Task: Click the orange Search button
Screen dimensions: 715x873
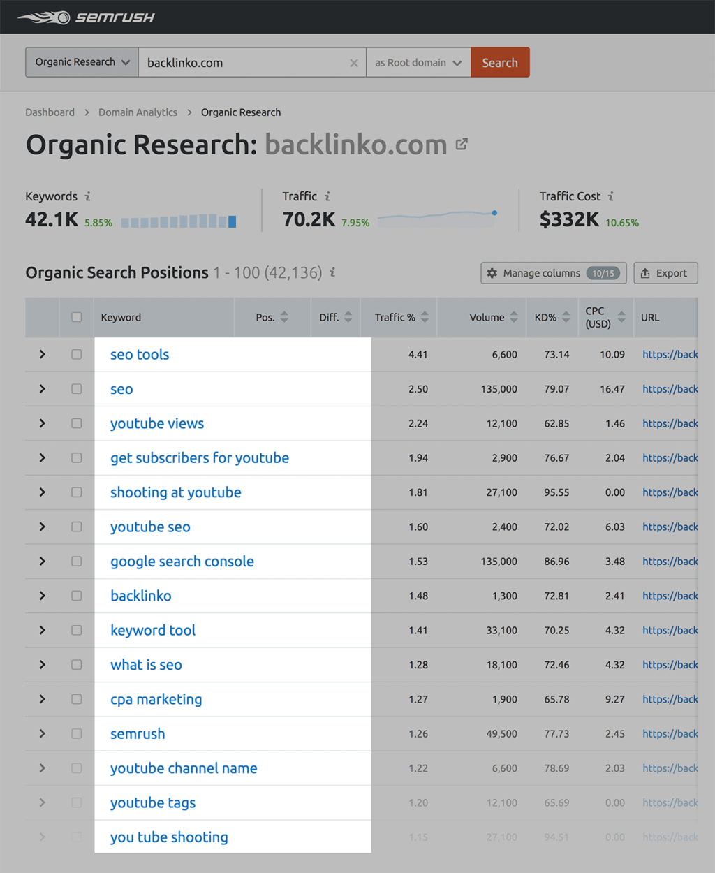Action: (x=500, y=62)
